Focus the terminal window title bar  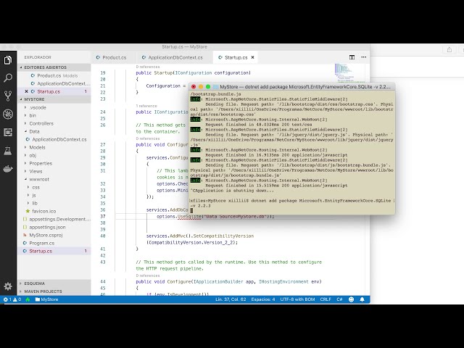[291, 87]
